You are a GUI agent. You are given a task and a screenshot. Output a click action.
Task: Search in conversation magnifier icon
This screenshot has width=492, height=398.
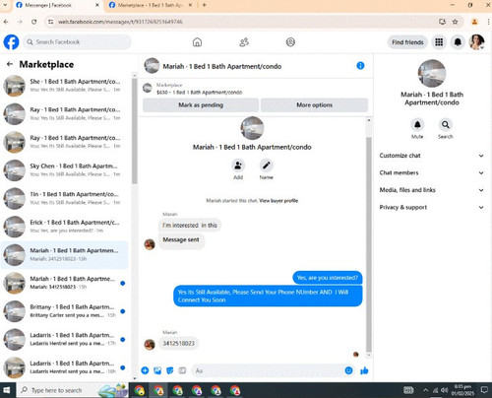click(x=445, y=125)
